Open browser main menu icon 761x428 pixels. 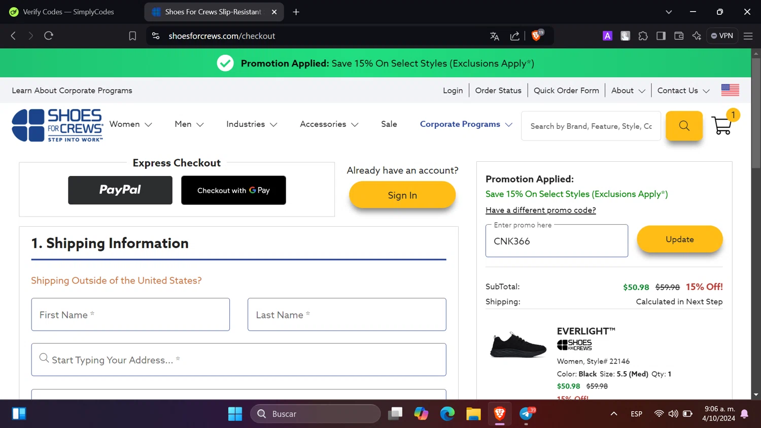(748, 36)
